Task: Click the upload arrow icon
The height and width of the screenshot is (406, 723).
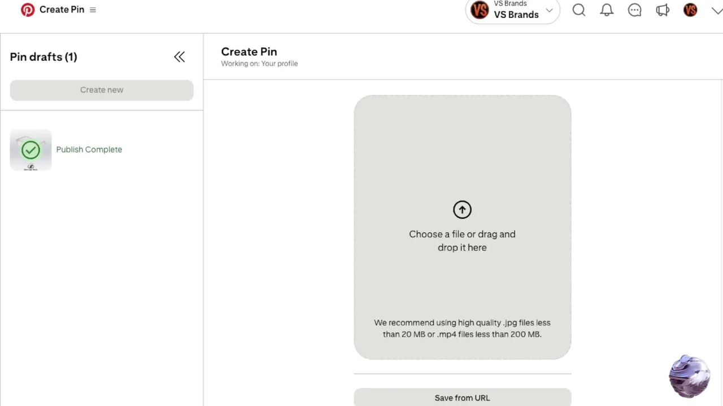Action: (x=462, y=210)
